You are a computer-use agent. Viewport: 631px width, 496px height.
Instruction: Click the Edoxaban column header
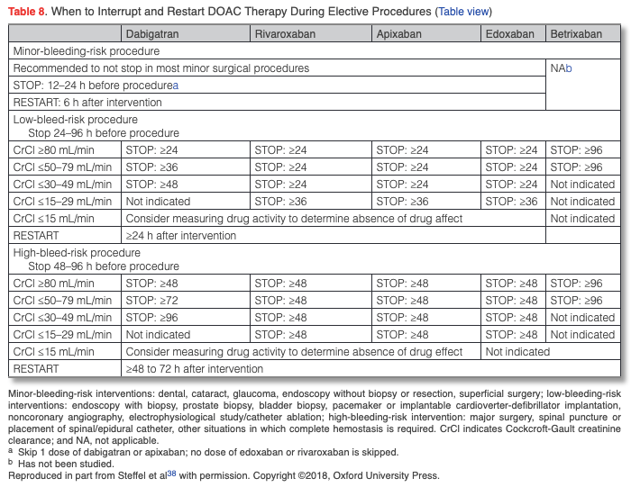(511, 34)
